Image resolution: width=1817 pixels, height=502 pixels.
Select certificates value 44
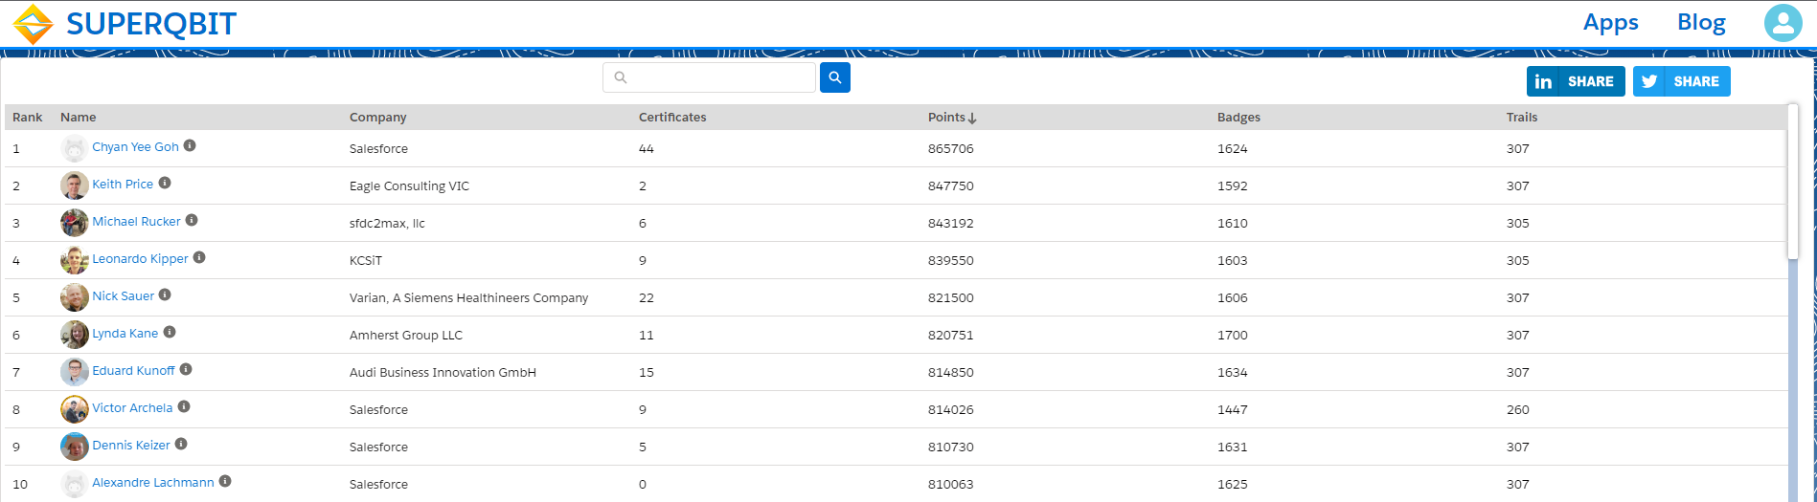(647, 149)
